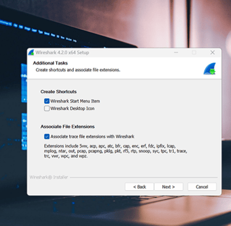Viewport: 231px width, 226px height.
Task: Click the extensions list paragraph text
Action: click(115, 151)
